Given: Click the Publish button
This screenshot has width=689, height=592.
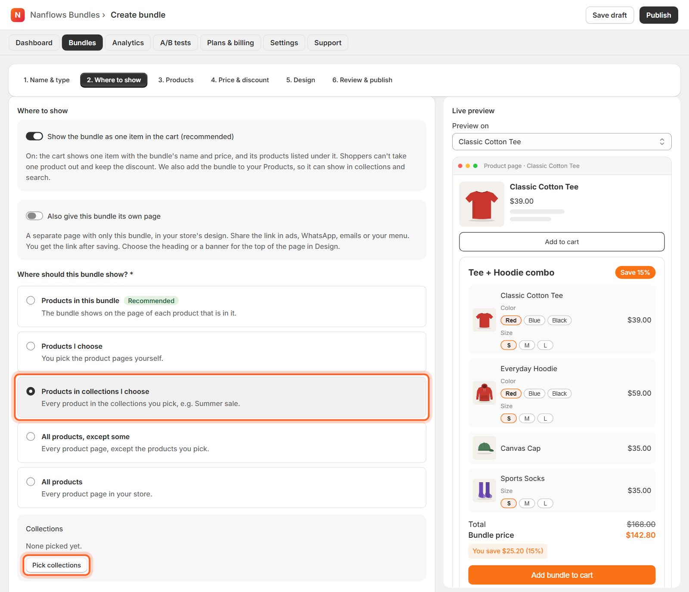Looking at the screenshot, I should tap(658, 15).
